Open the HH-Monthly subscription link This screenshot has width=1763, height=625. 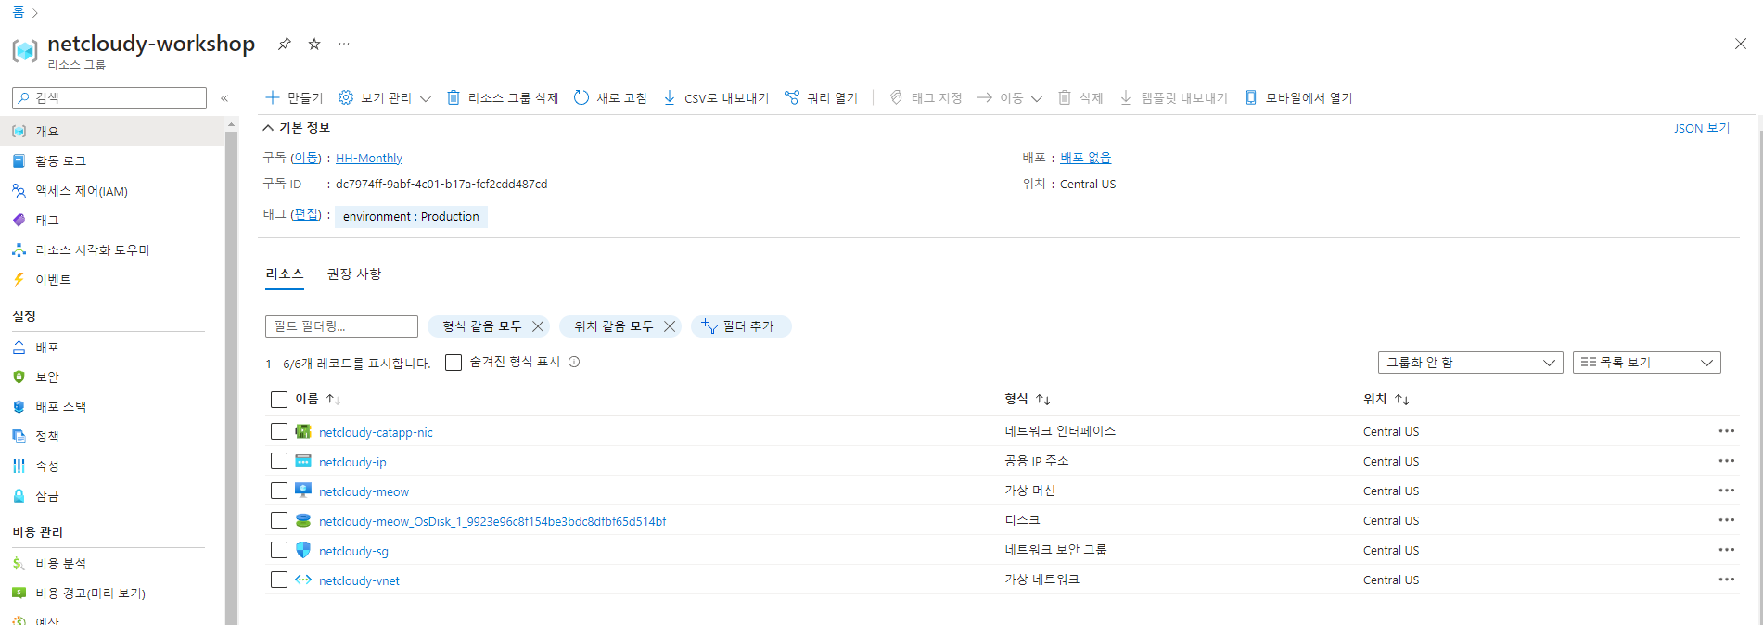click(x=369, y=159)
